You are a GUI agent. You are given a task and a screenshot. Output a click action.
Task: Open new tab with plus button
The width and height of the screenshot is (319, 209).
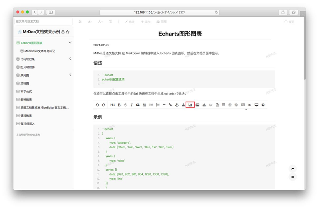coord(303,14)
